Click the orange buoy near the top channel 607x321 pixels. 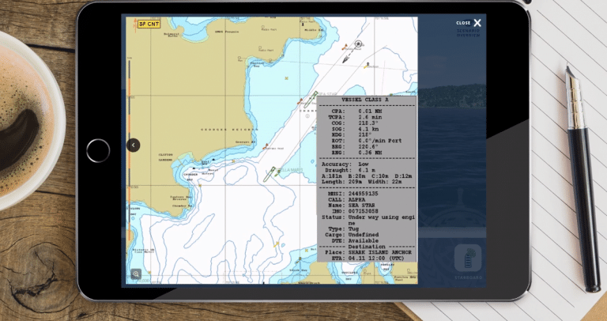(344, 47)
